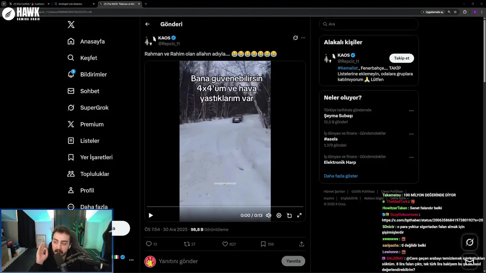This screenshot has width=486, height=273.
Task: Repost the post with 27 reposts
Action: (189, 244)
